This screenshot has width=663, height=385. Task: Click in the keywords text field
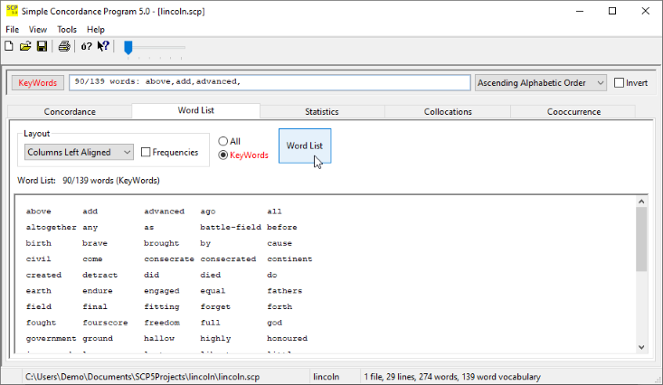pyautogui.click(x=271, y=83)
